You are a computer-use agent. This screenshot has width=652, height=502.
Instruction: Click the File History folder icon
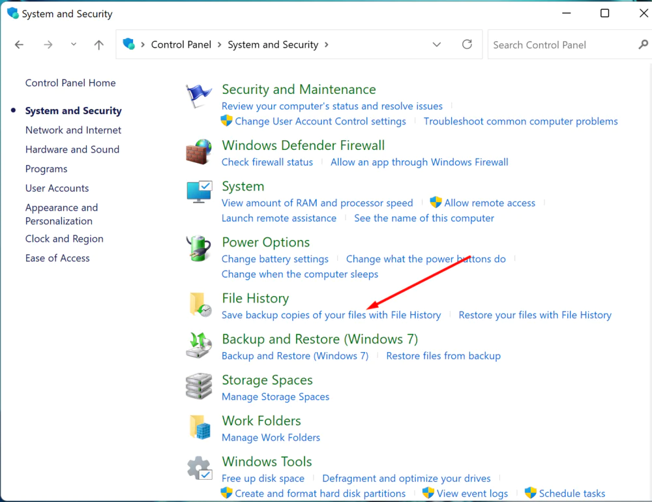[x=200, y=305]
